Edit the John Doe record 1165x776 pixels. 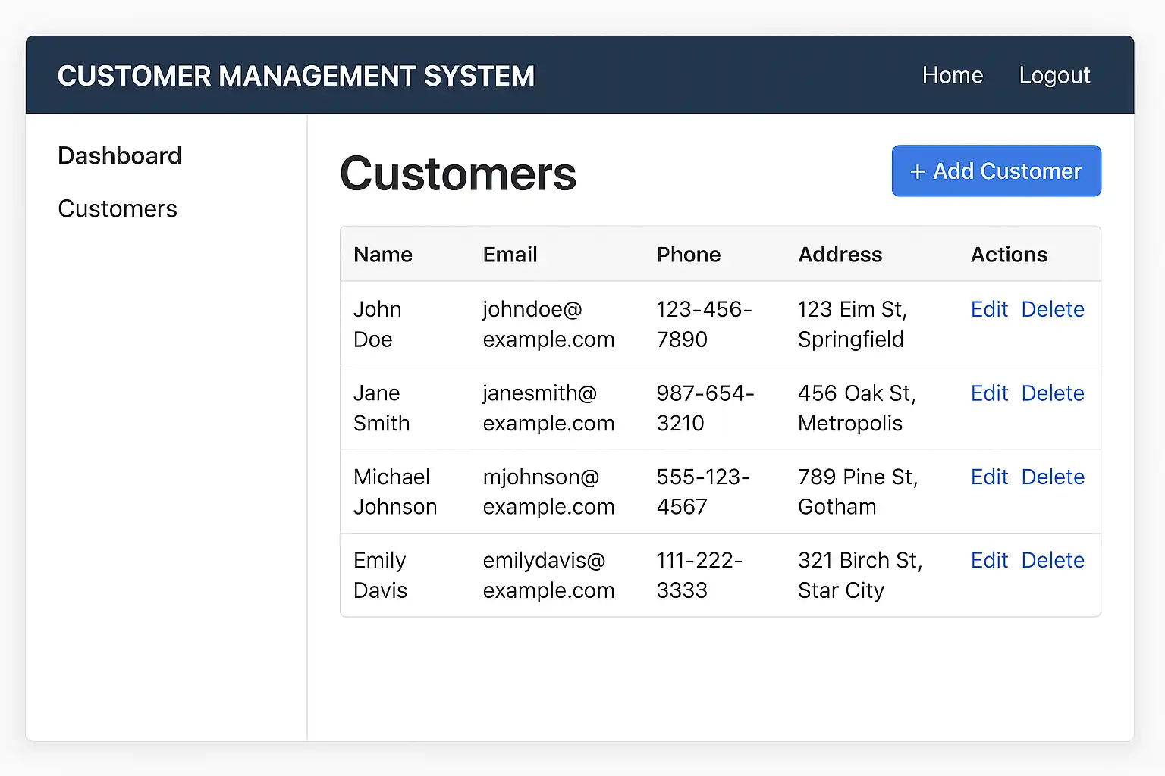pos(989,309)
